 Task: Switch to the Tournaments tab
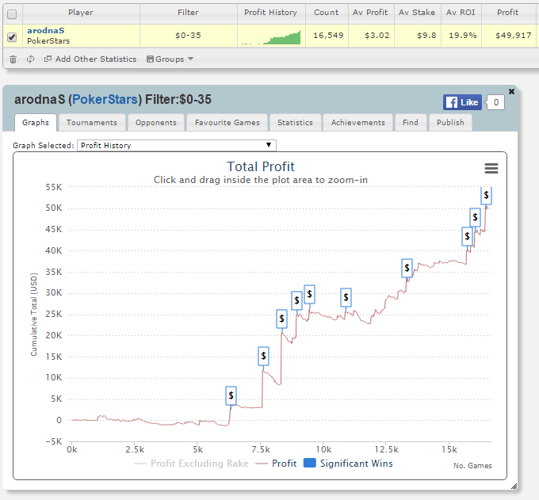[x=92, y=123]
